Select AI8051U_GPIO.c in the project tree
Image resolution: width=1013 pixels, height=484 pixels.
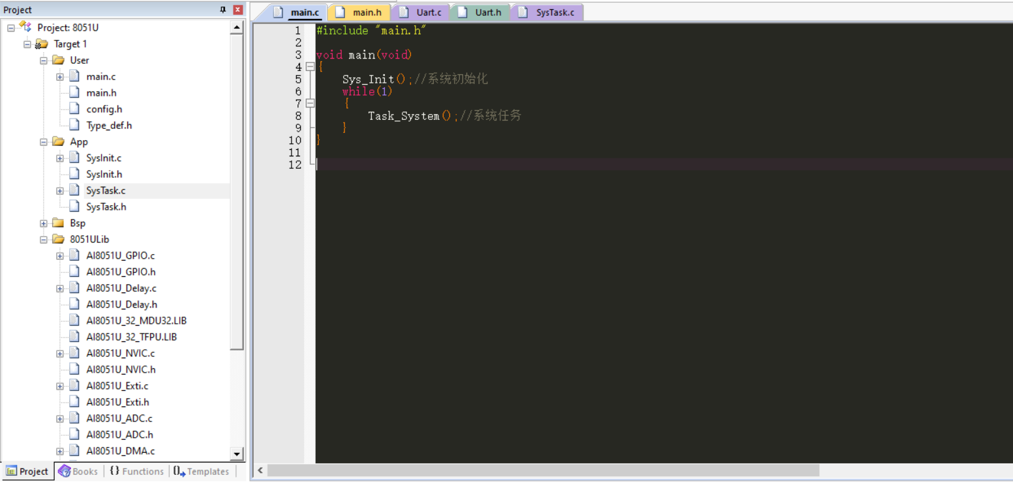click(x=121, y=255)
